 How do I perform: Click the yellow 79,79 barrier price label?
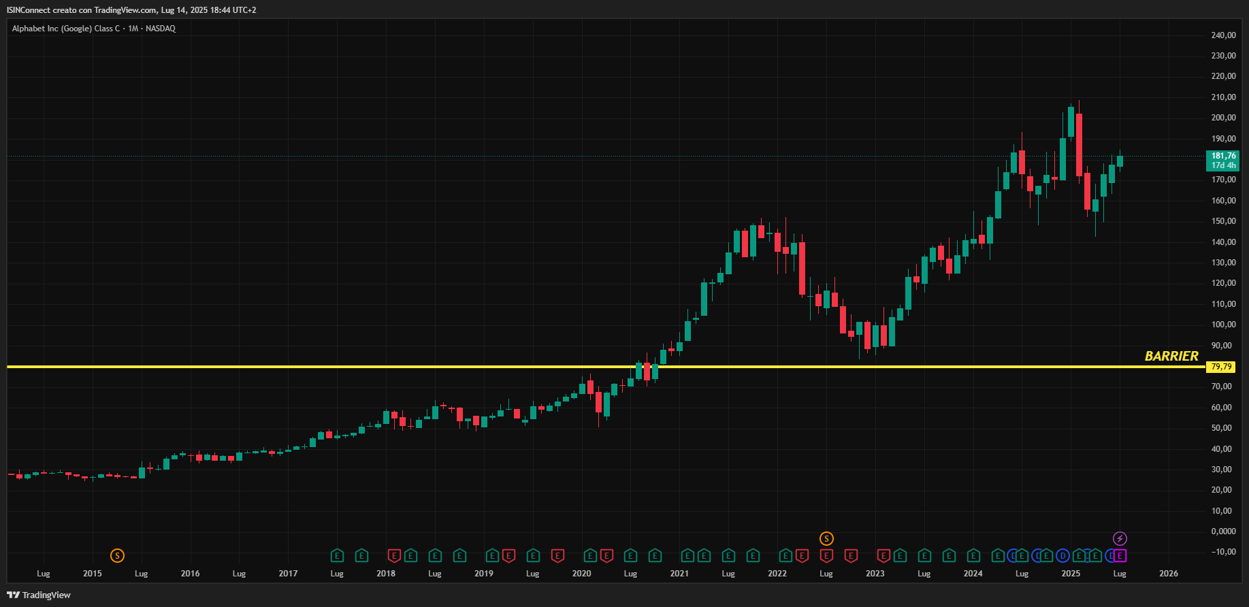pyautogui.click(x=1221, y=367)
